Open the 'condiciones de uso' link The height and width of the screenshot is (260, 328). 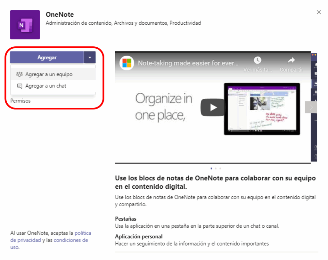pos(71,240)
